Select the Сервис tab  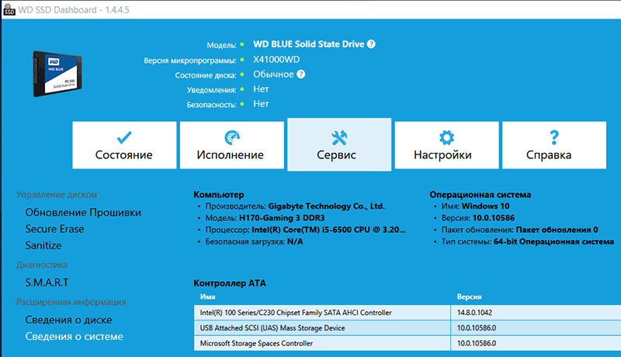pos(339,145)
